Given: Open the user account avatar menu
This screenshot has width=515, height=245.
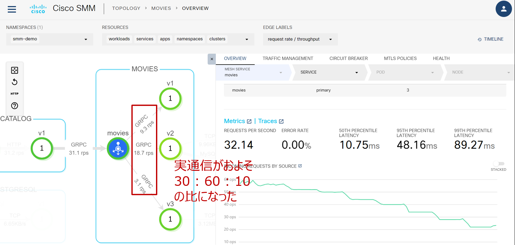Looking at the screenshot, I should click(503, 9).
